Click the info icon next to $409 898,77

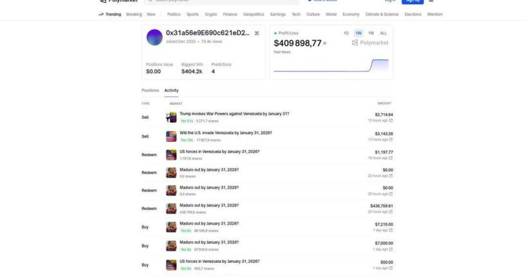click(x=325, y=43)
